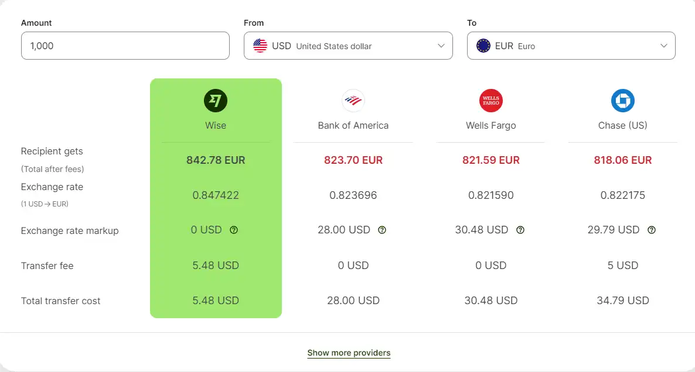The image size is (695, 372).
Task: Click the US flag icon
Action: (x=260, y=46)
